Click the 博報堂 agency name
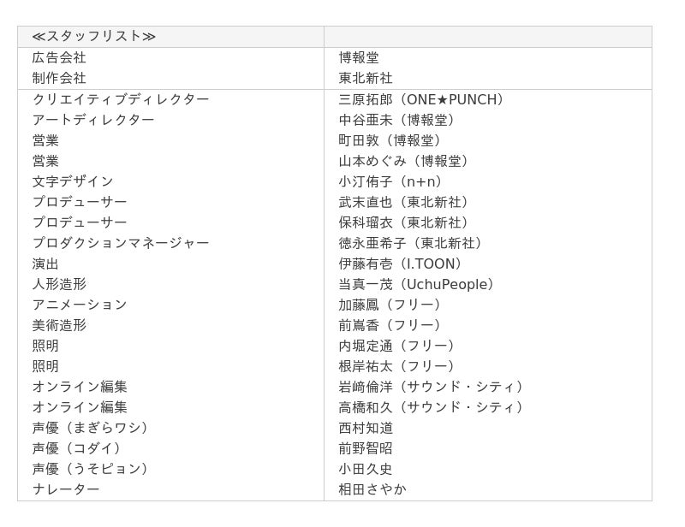 (359, 57)
